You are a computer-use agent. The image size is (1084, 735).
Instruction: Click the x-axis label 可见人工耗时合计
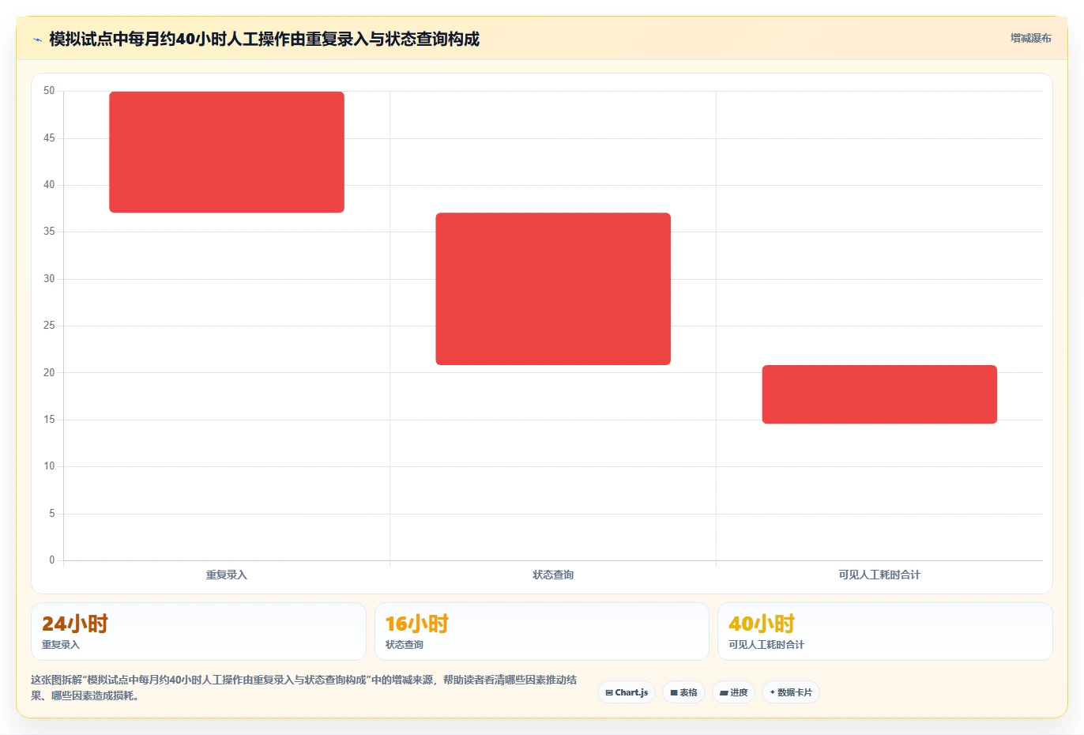click(879, 575)
